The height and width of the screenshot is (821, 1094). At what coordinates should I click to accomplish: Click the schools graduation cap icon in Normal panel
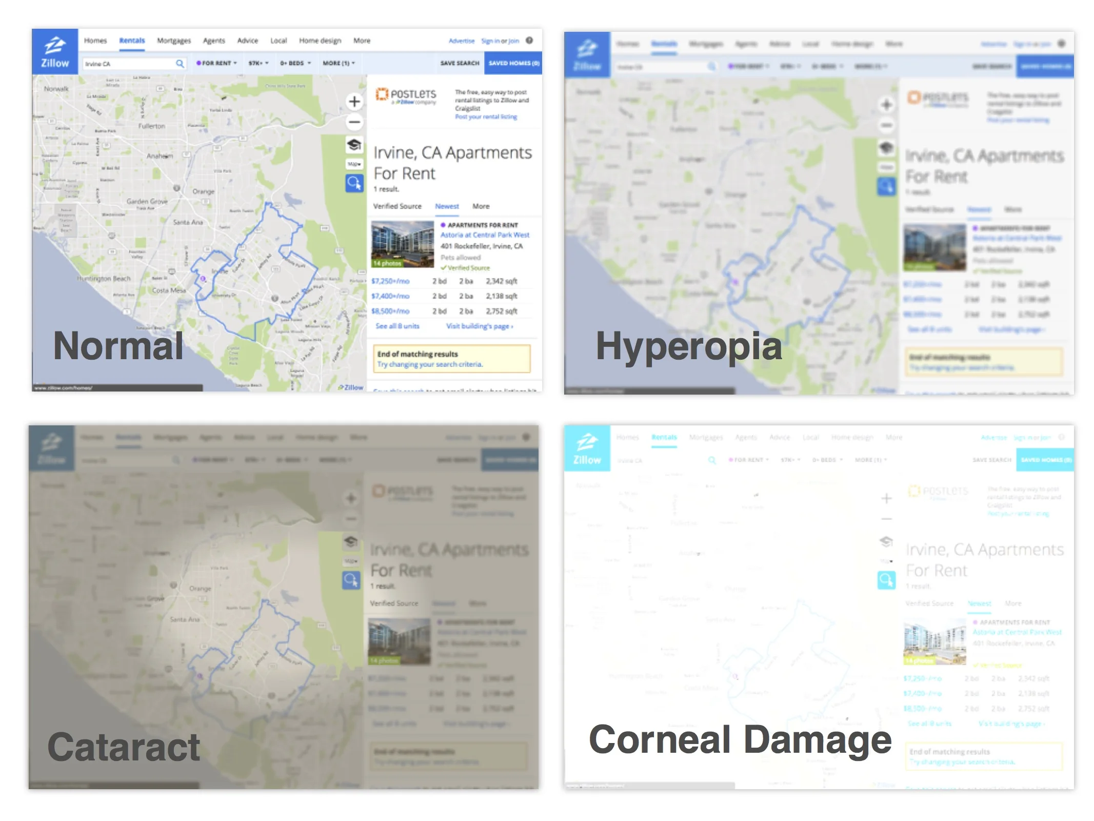(x=354, y=145)
